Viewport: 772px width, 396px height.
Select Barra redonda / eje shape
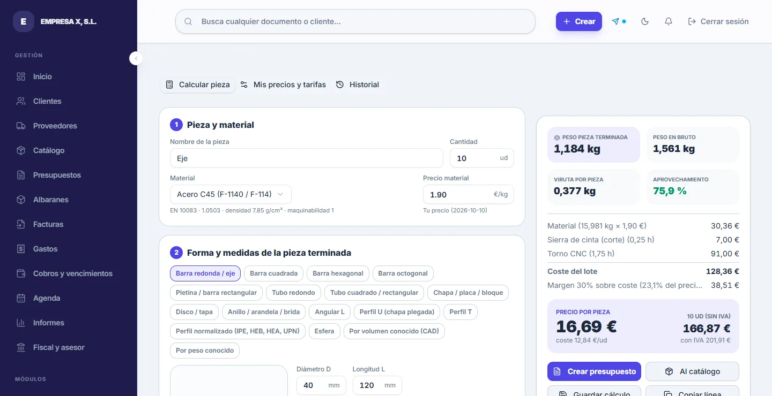[x=205, y=273]
